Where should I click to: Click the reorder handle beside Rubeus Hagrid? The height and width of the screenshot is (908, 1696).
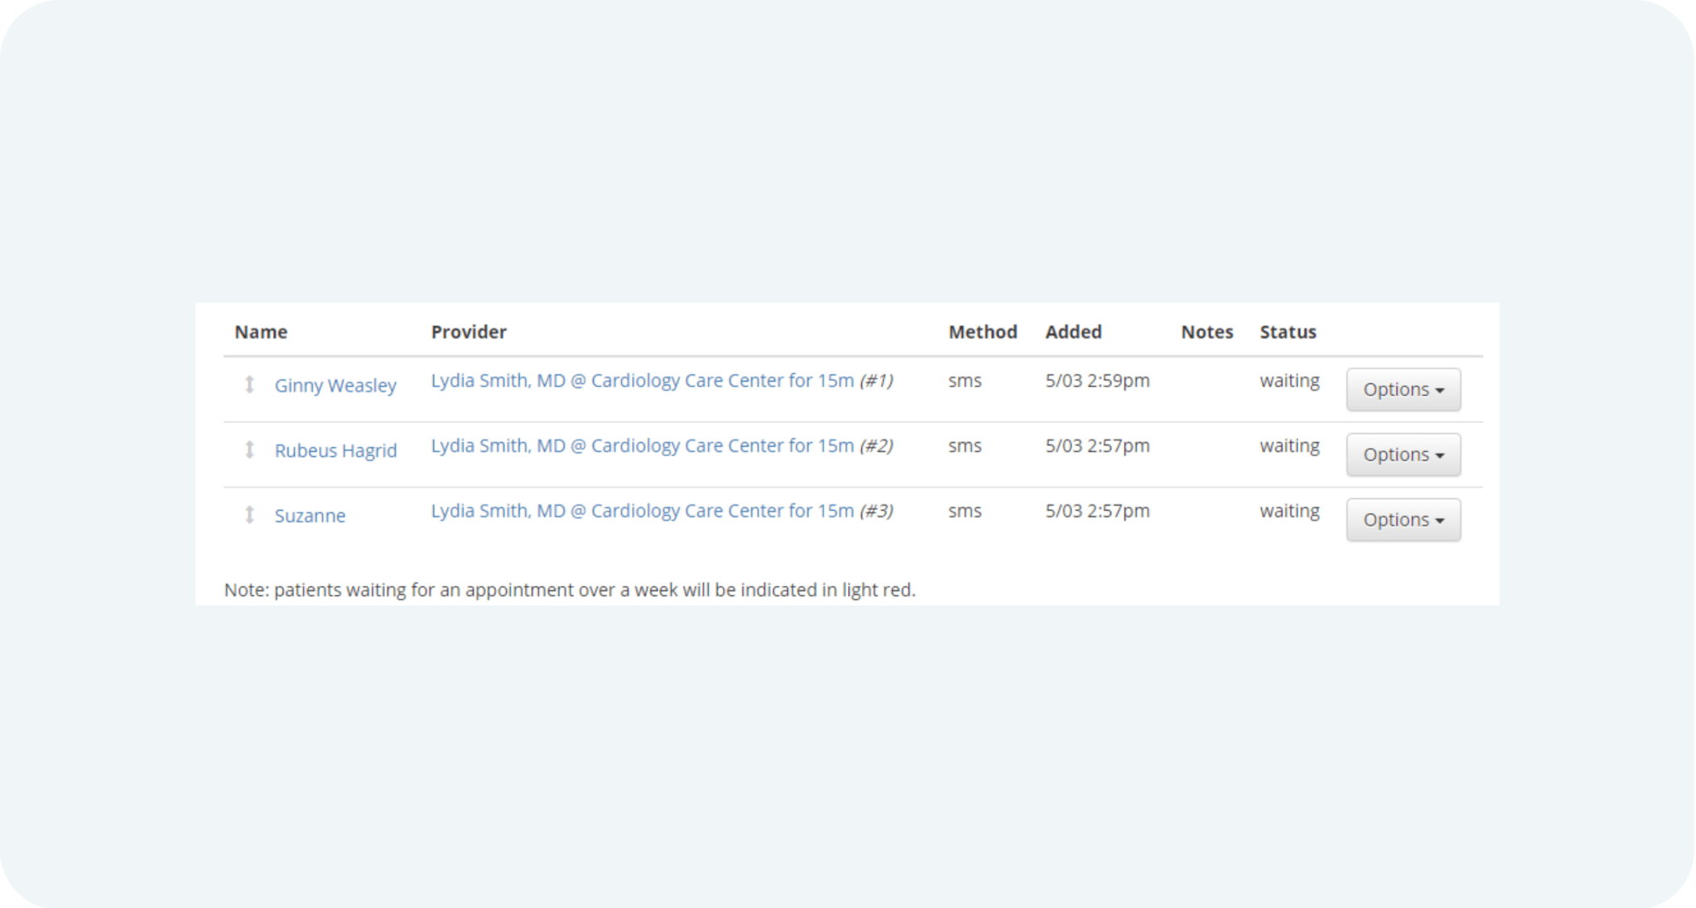[x=249, y=450]
